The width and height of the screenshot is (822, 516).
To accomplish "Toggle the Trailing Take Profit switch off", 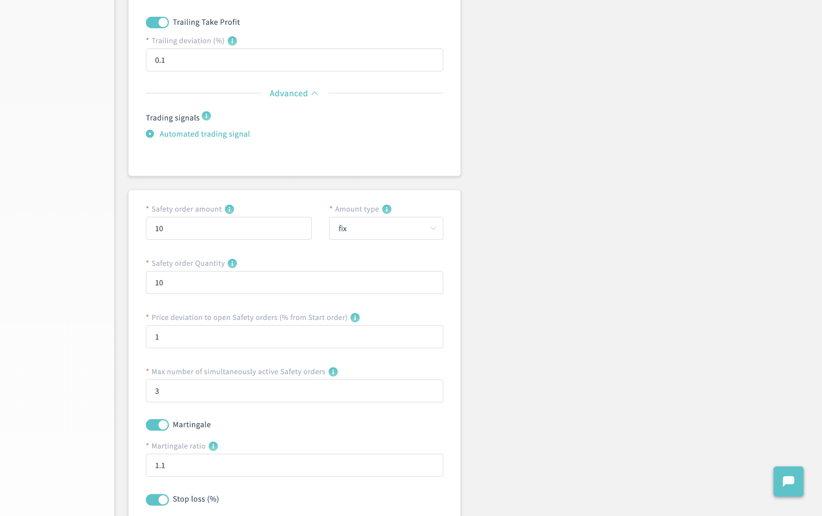I will pos(157,22).
